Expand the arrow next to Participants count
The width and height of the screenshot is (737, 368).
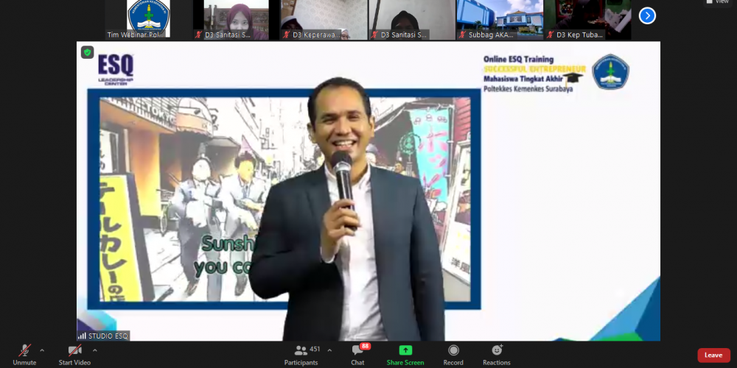coord(329,350)
